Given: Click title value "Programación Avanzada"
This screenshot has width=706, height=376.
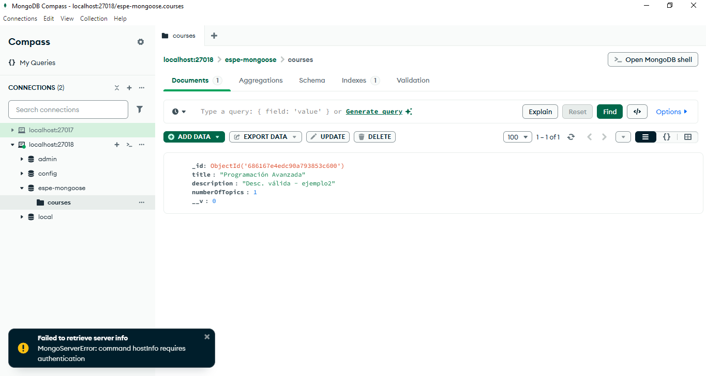Looking at the screenshot, I should pyautogui.click(x=262, y=175).
